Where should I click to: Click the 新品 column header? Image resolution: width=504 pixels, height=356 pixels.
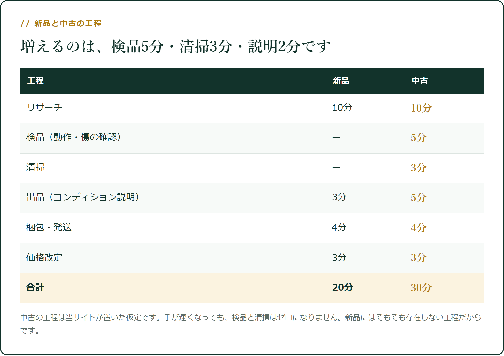tap(341, 81)
